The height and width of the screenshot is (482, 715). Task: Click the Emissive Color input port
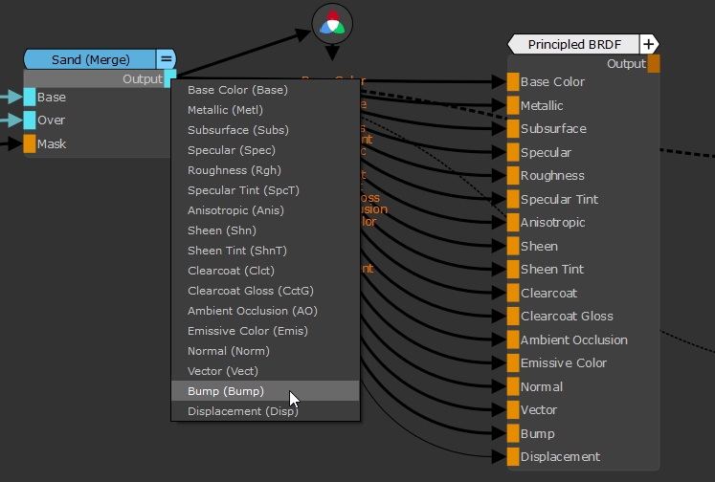pyautogui.click(x=513, y=363)
